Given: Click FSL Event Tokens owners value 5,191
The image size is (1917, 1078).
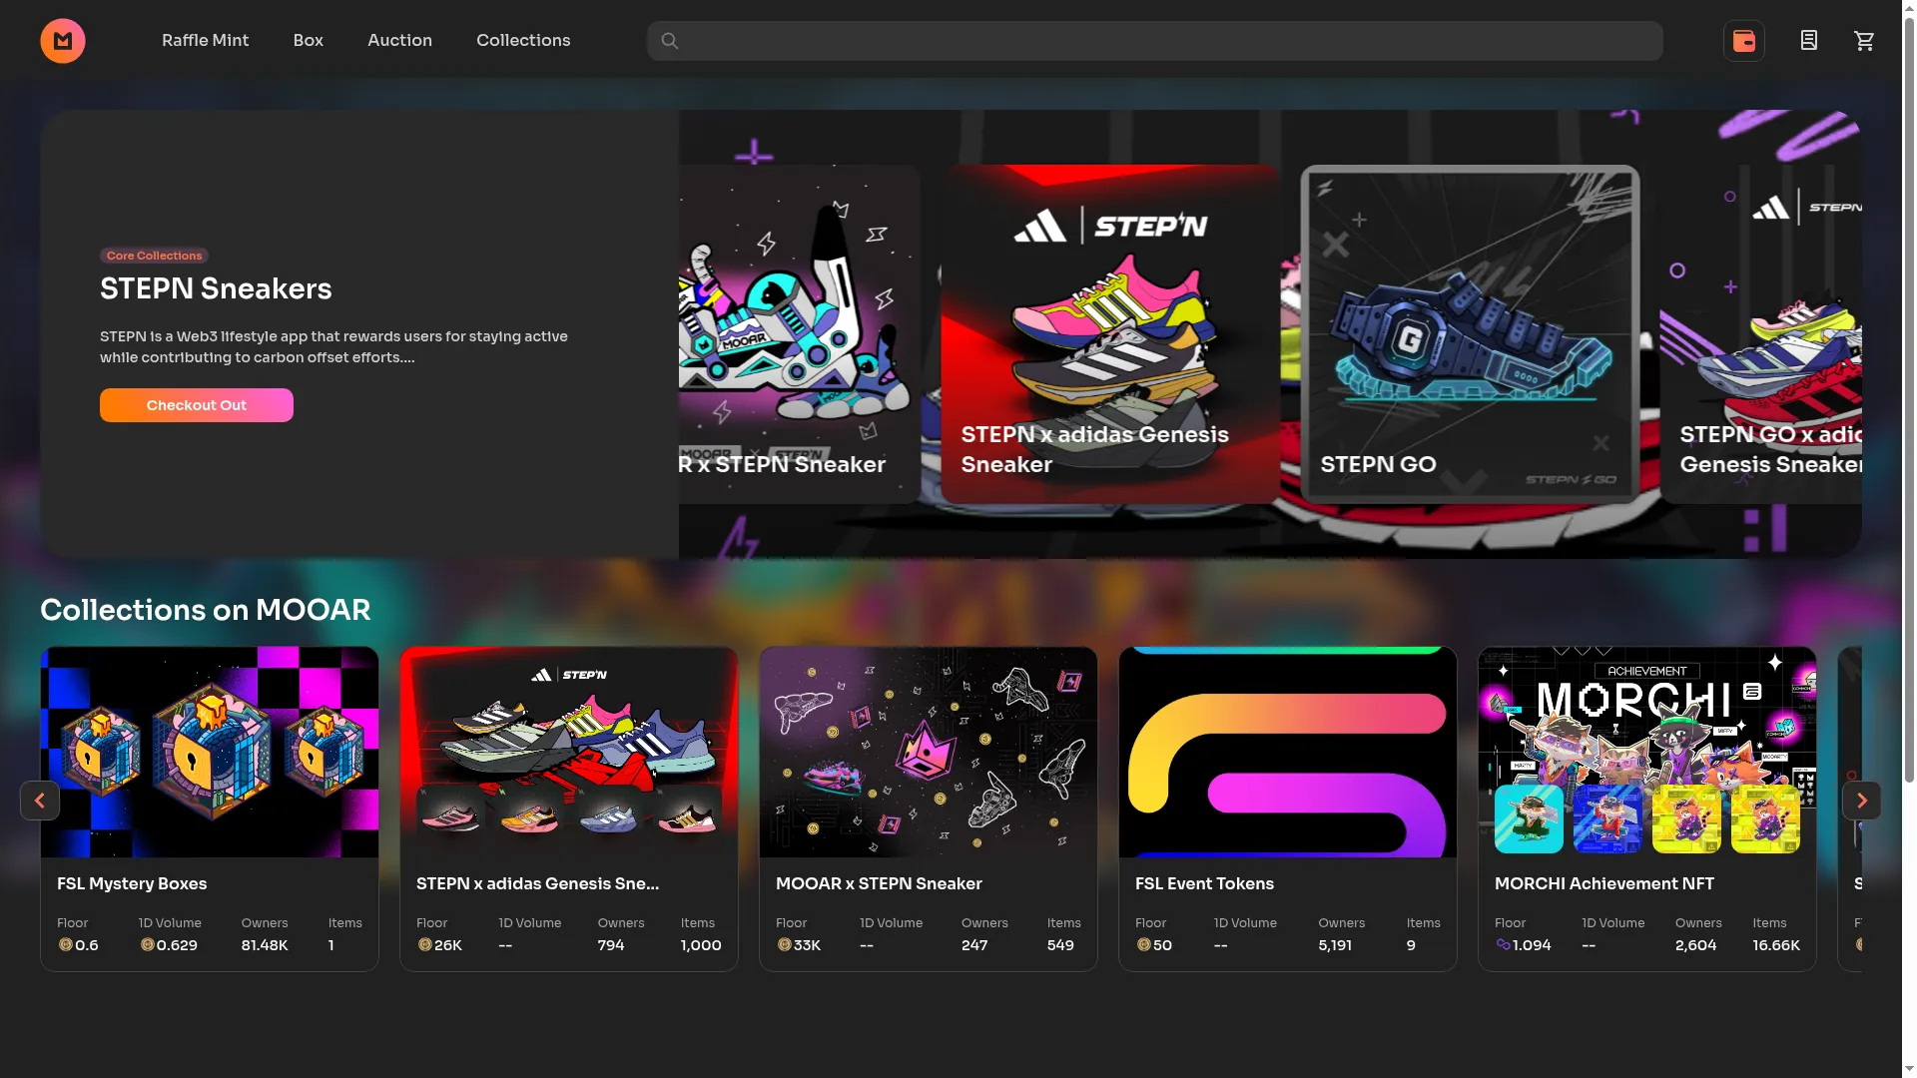Looking at the screenshot, I should [x=1335, y=945].
